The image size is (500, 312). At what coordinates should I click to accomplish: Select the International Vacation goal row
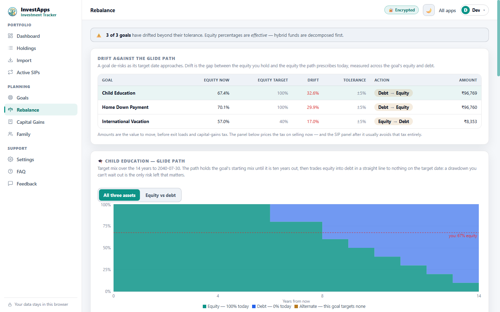(290, 121)
